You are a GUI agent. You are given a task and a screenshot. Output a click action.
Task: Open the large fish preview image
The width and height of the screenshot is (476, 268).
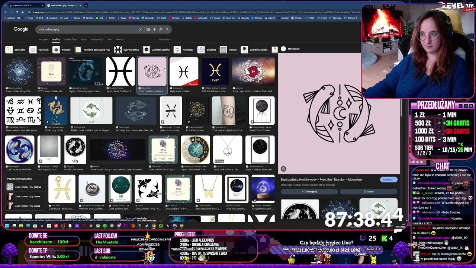[x=339, y=114]
